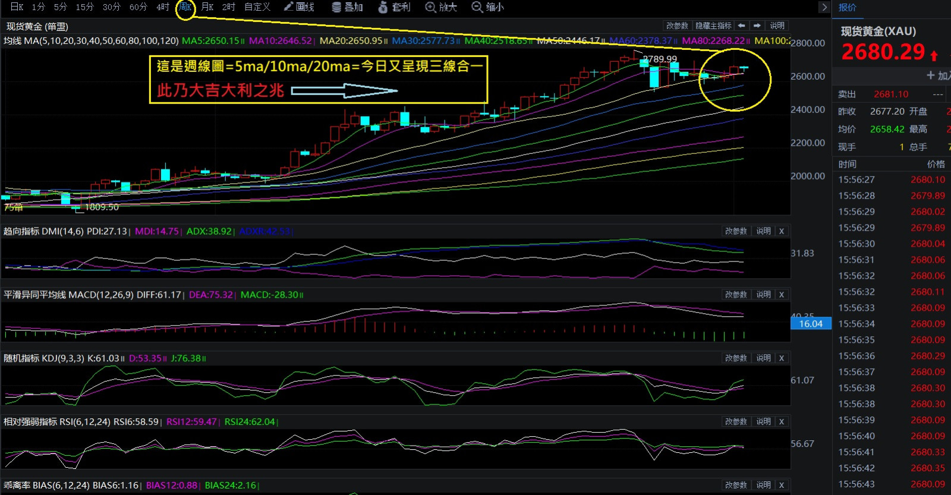Click the left arrow in main chart header

point(741,26)
